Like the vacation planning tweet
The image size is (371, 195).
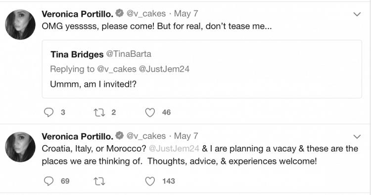click(150, 181)
